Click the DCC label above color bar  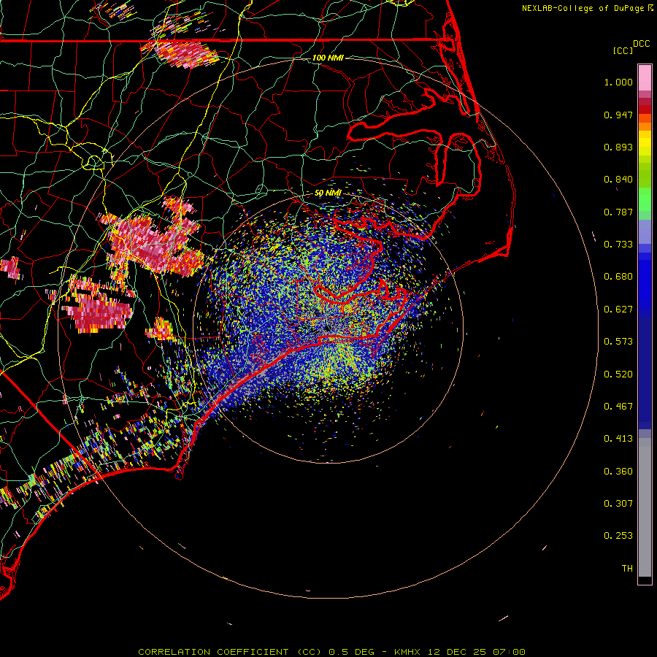[641, 44]
